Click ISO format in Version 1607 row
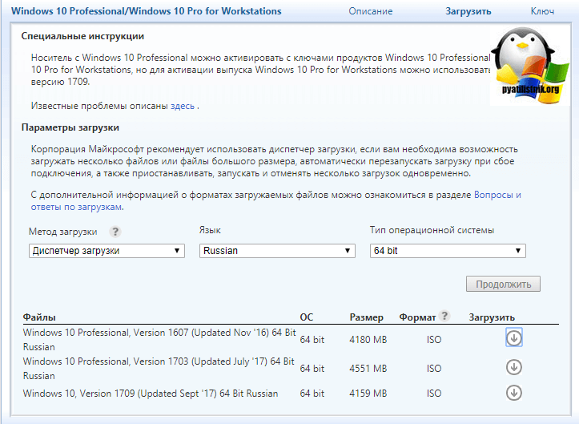This screenshot has height=424, width=579. pyautogui.click(x=434, y=339)
